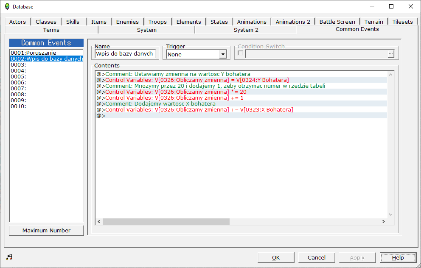Select comment 'Ustawiamy zmienna na wartosc Y bohatera'
This screenshot has height=268, width=421.
click(241, 74)
